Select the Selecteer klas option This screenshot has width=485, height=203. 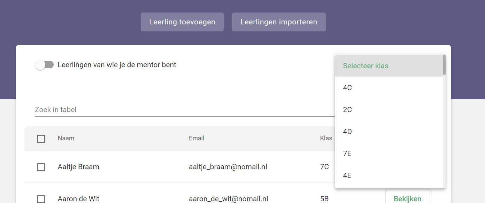click(x=389, y=66)
